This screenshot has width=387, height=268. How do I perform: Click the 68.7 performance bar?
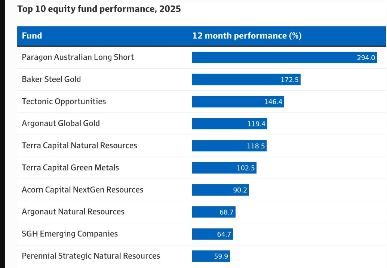coord(214,212)
